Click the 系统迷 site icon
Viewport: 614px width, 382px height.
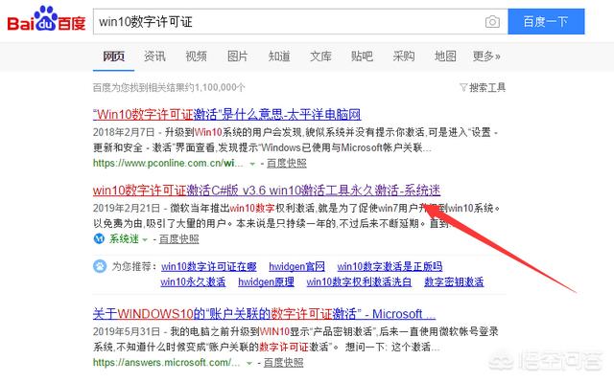pyautogui.click(x=99, y=238)
